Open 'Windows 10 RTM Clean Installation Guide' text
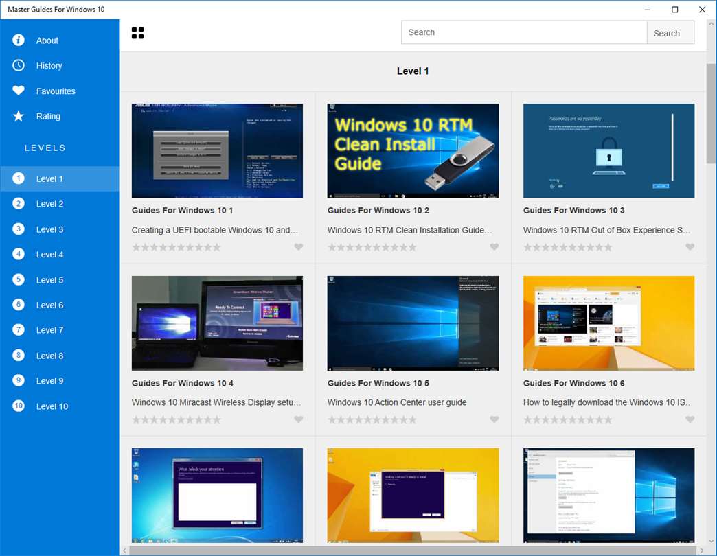The image size is (717, 556). click(410, 230)
